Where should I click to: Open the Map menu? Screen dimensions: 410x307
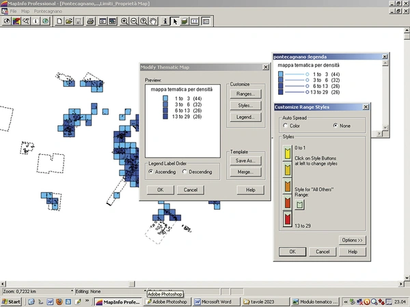[x=25, y=12]
